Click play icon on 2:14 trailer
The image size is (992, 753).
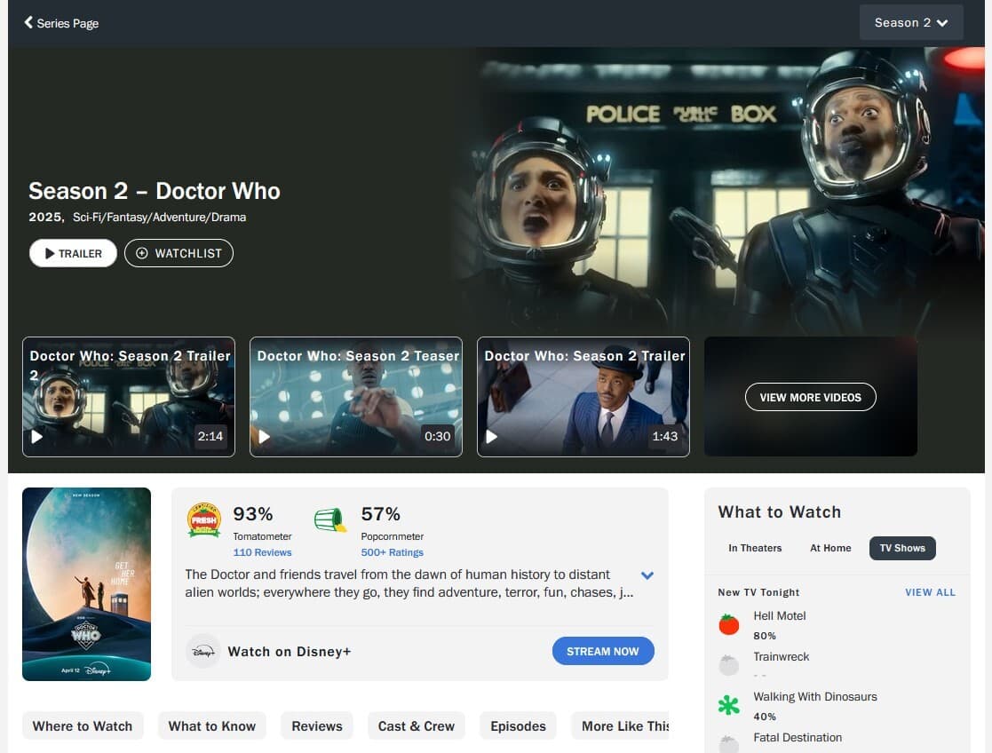36,437
